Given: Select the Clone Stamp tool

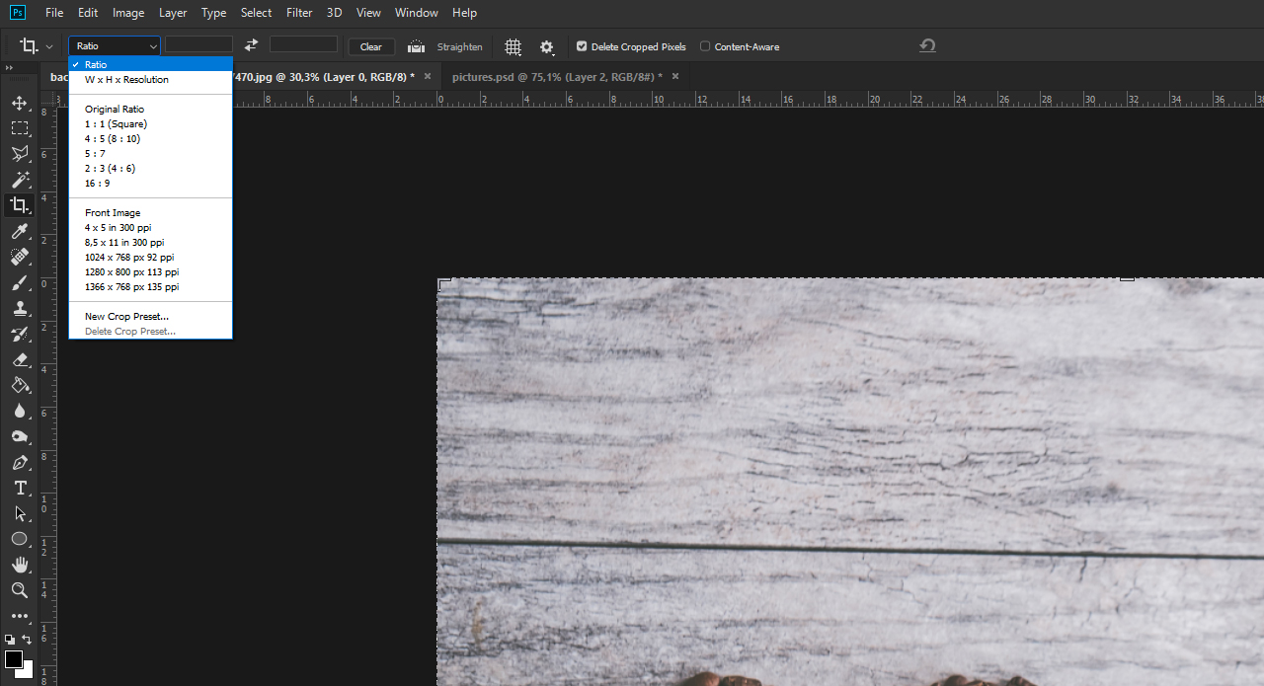Looking at the screenshot, I should pos(20,308).
